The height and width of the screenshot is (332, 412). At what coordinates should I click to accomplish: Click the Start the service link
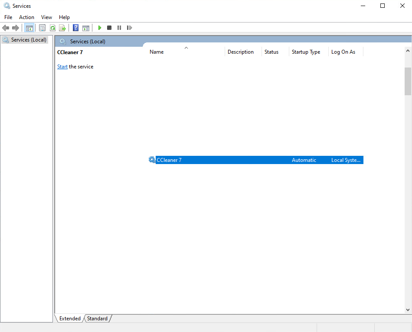[x=62, y=67]
